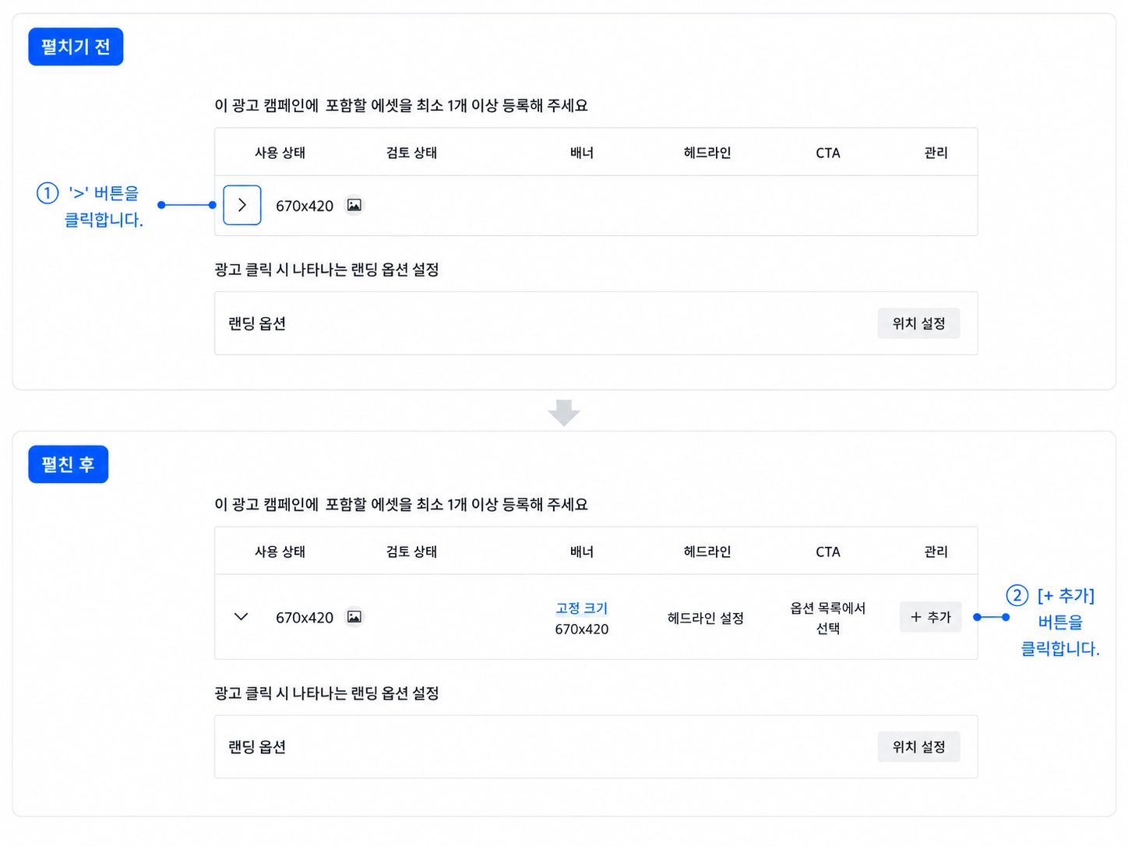The height and width of the screenshot is (846, 1128).
Task: Expand the 670x420 row with '>' button
Action: pos(242,205)
